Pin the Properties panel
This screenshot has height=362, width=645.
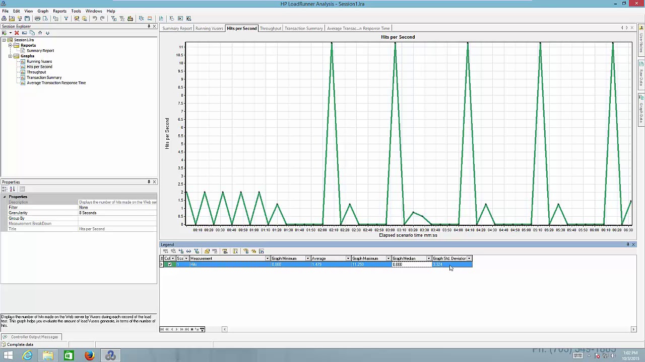coord(149,182)
